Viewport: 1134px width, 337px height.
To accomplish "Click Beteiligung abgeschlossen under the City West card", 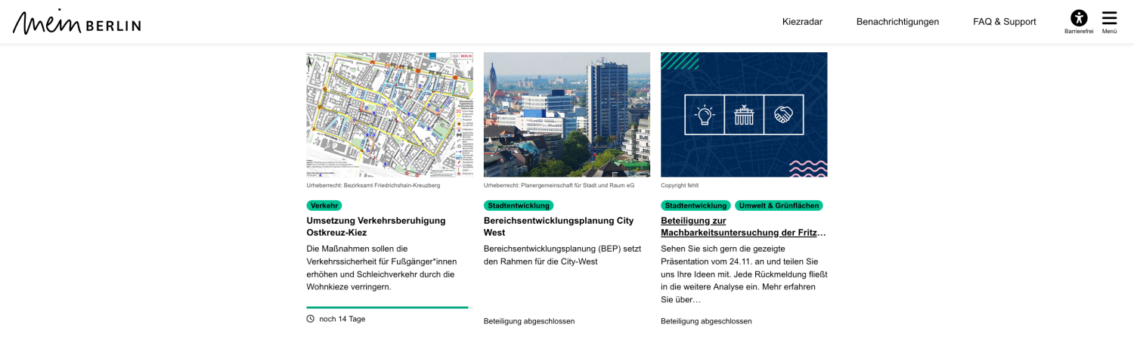I will tap(529, 321).
